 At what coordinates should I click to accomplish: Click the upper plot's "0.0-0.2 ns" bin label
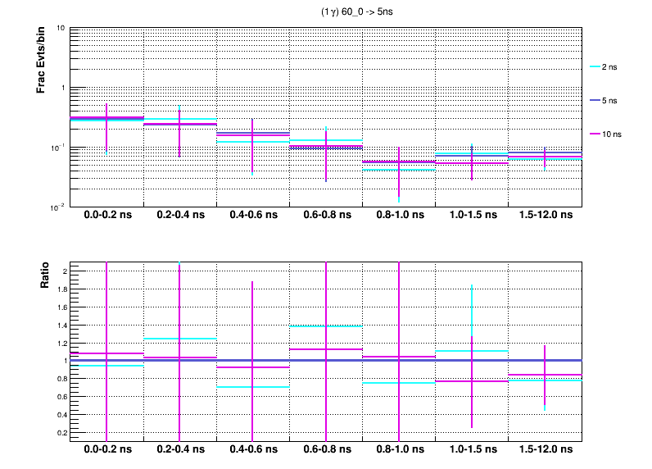click(x=107, y=216)
